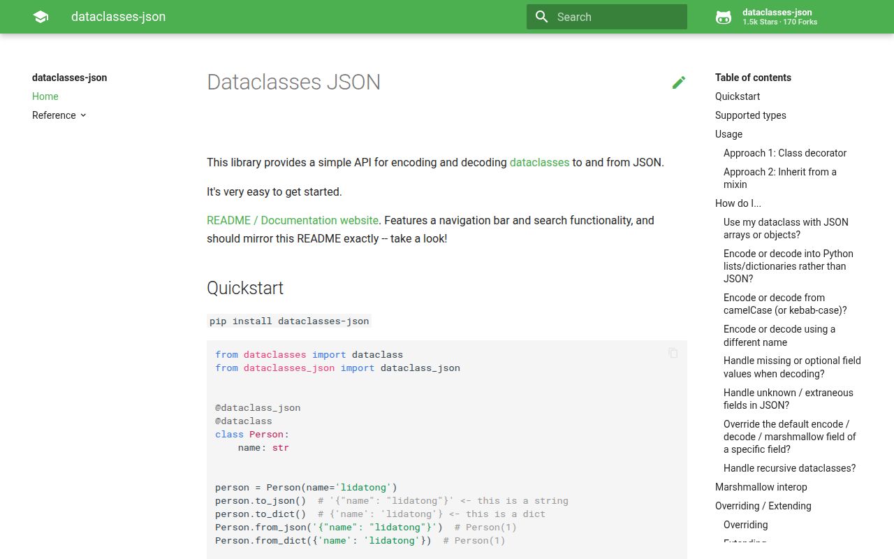Click the pencil edit page icon
Image resolution: width=894 pixels, height=559 pixels.
(679, 82)
